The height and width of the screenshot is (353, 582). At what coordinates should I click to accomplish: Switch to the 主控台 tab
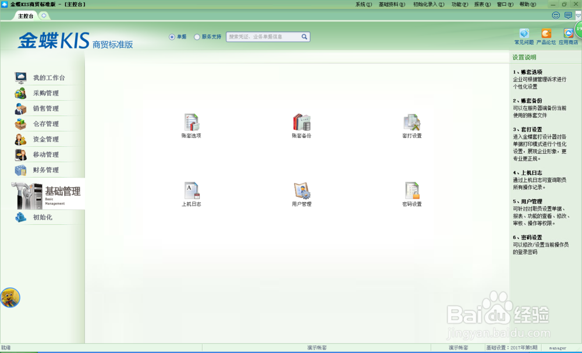(x=25, y=16)
